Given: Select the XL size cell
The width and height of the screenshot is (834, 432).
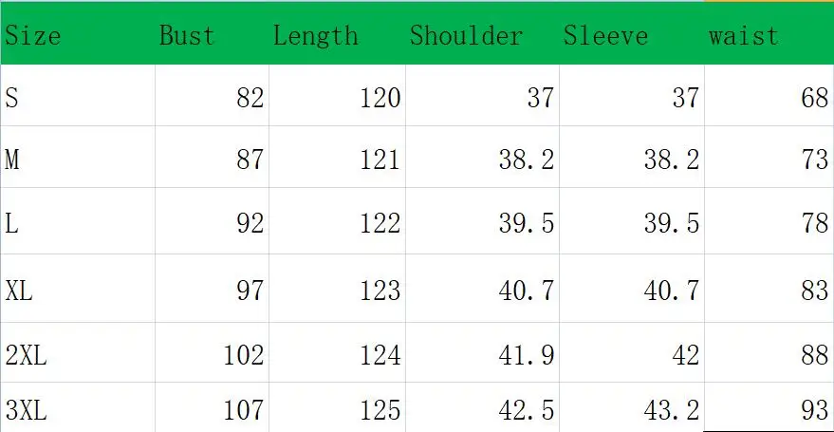Looking at the screenshot, I should (78, 289).
